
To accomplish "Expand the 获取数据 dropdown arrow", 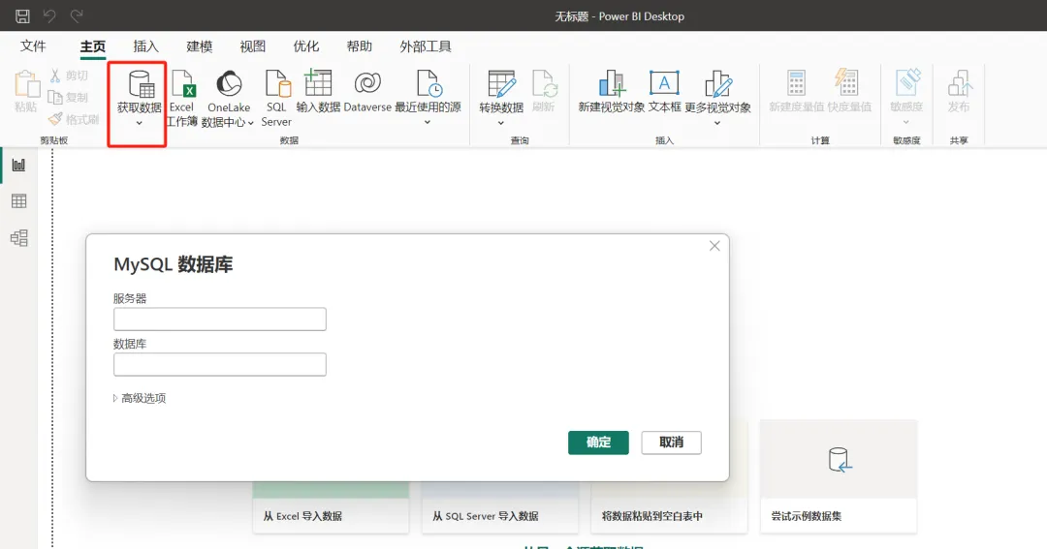I will point(139,123).
